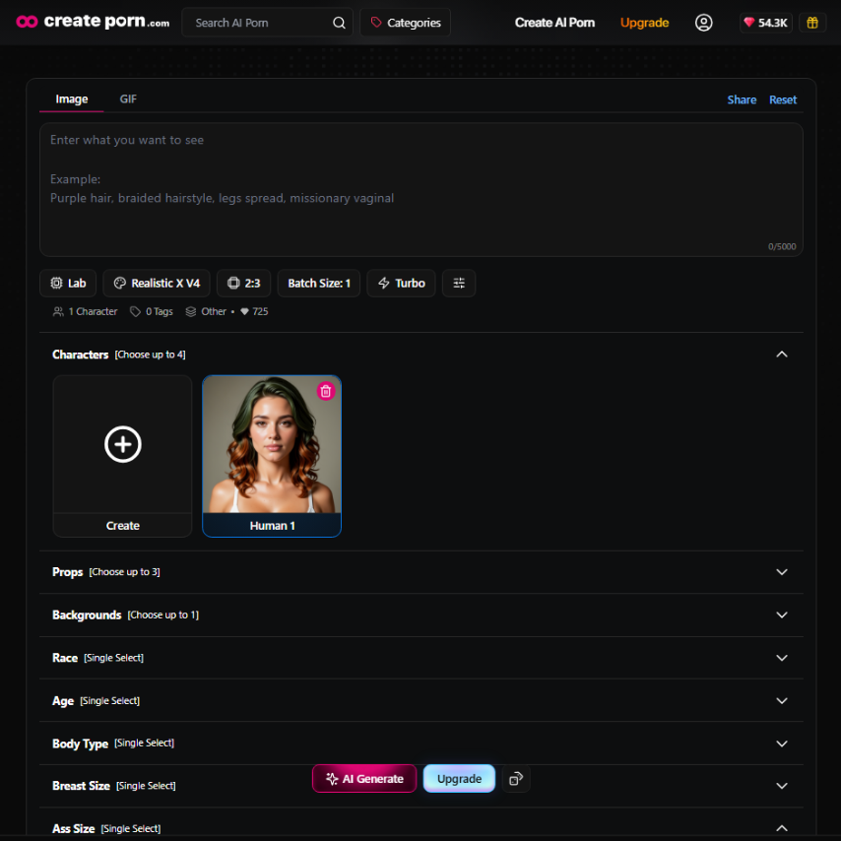Click the blue Upgrade button
841x841 pixels.
pyautogui.click(x=459, y=779)
